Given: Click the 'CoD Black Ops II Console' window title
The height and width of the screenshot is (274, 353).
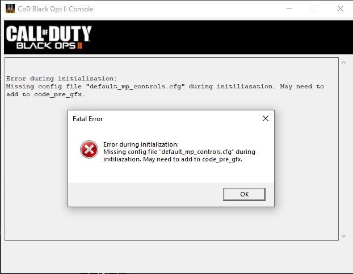Looking at the screenshot, I should point(56,9).
